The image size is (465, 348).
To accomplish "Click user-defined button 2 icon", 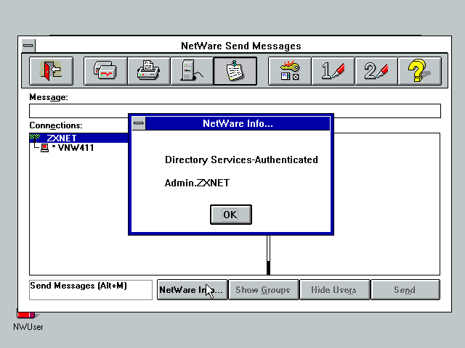I will point(376,71).
